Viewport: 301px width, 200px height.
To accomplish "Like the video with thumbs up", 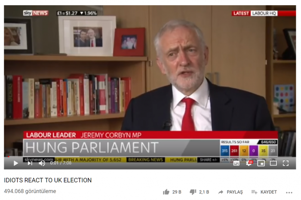I will (166, 192).
